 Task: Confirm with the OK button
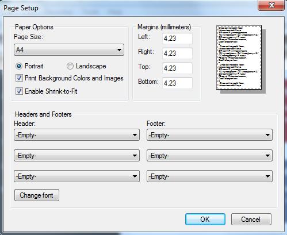coord(205,219)
